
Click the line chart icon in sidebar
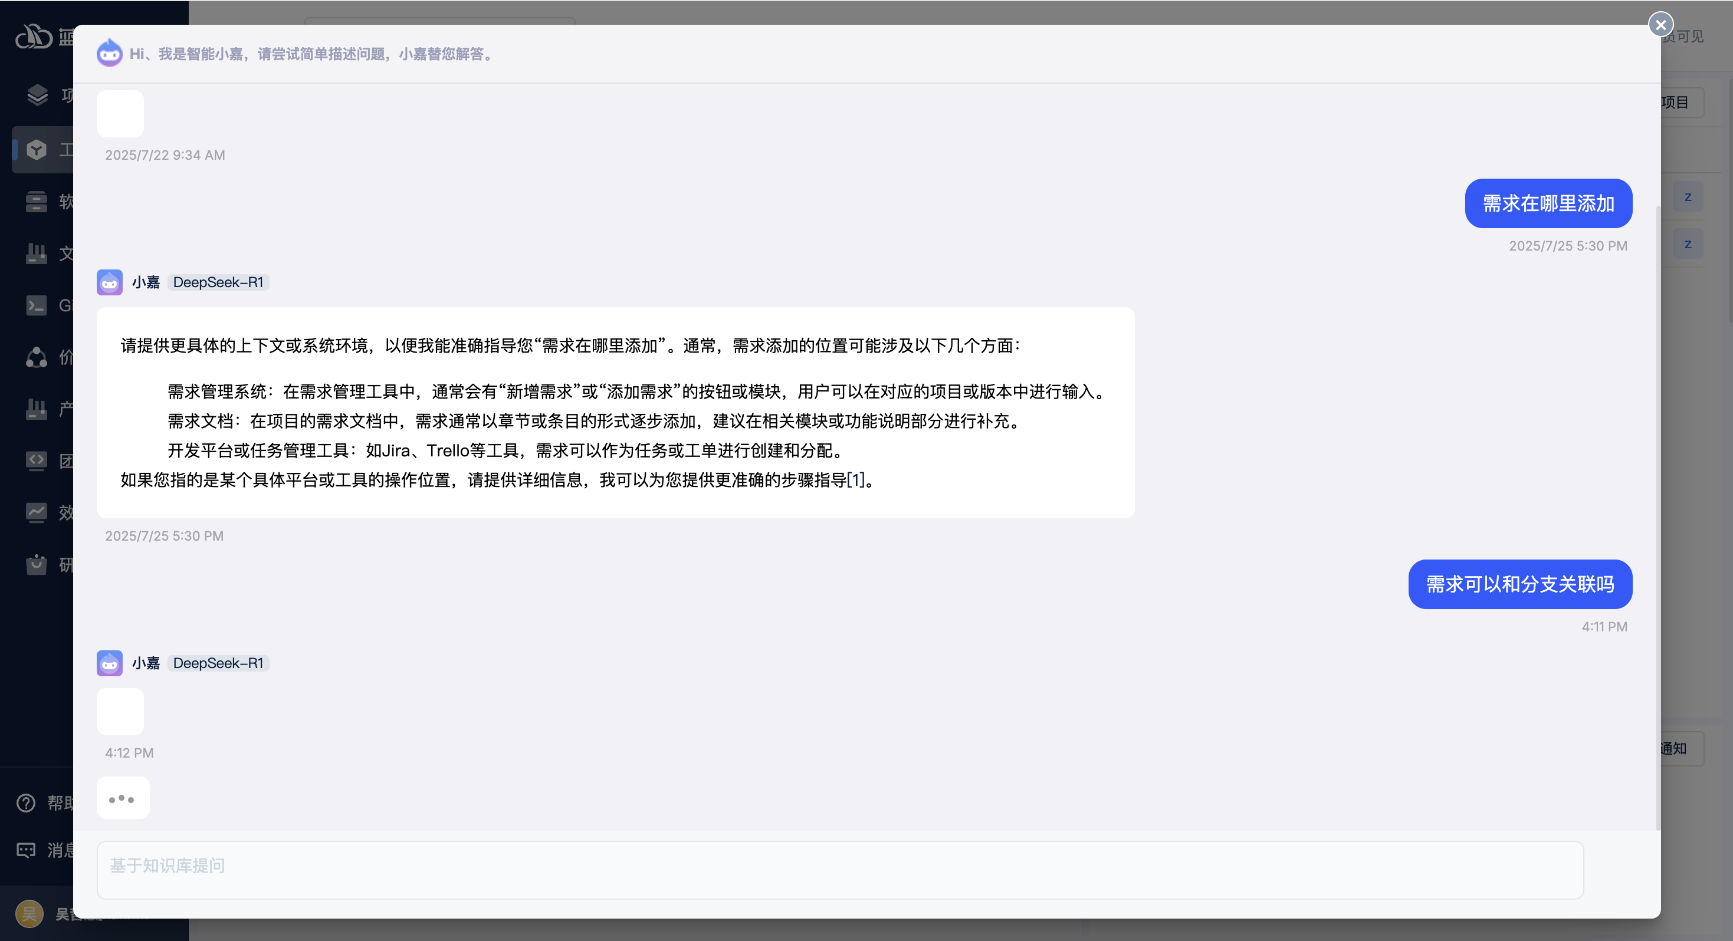pyautogui.click(x=35, y=512)
